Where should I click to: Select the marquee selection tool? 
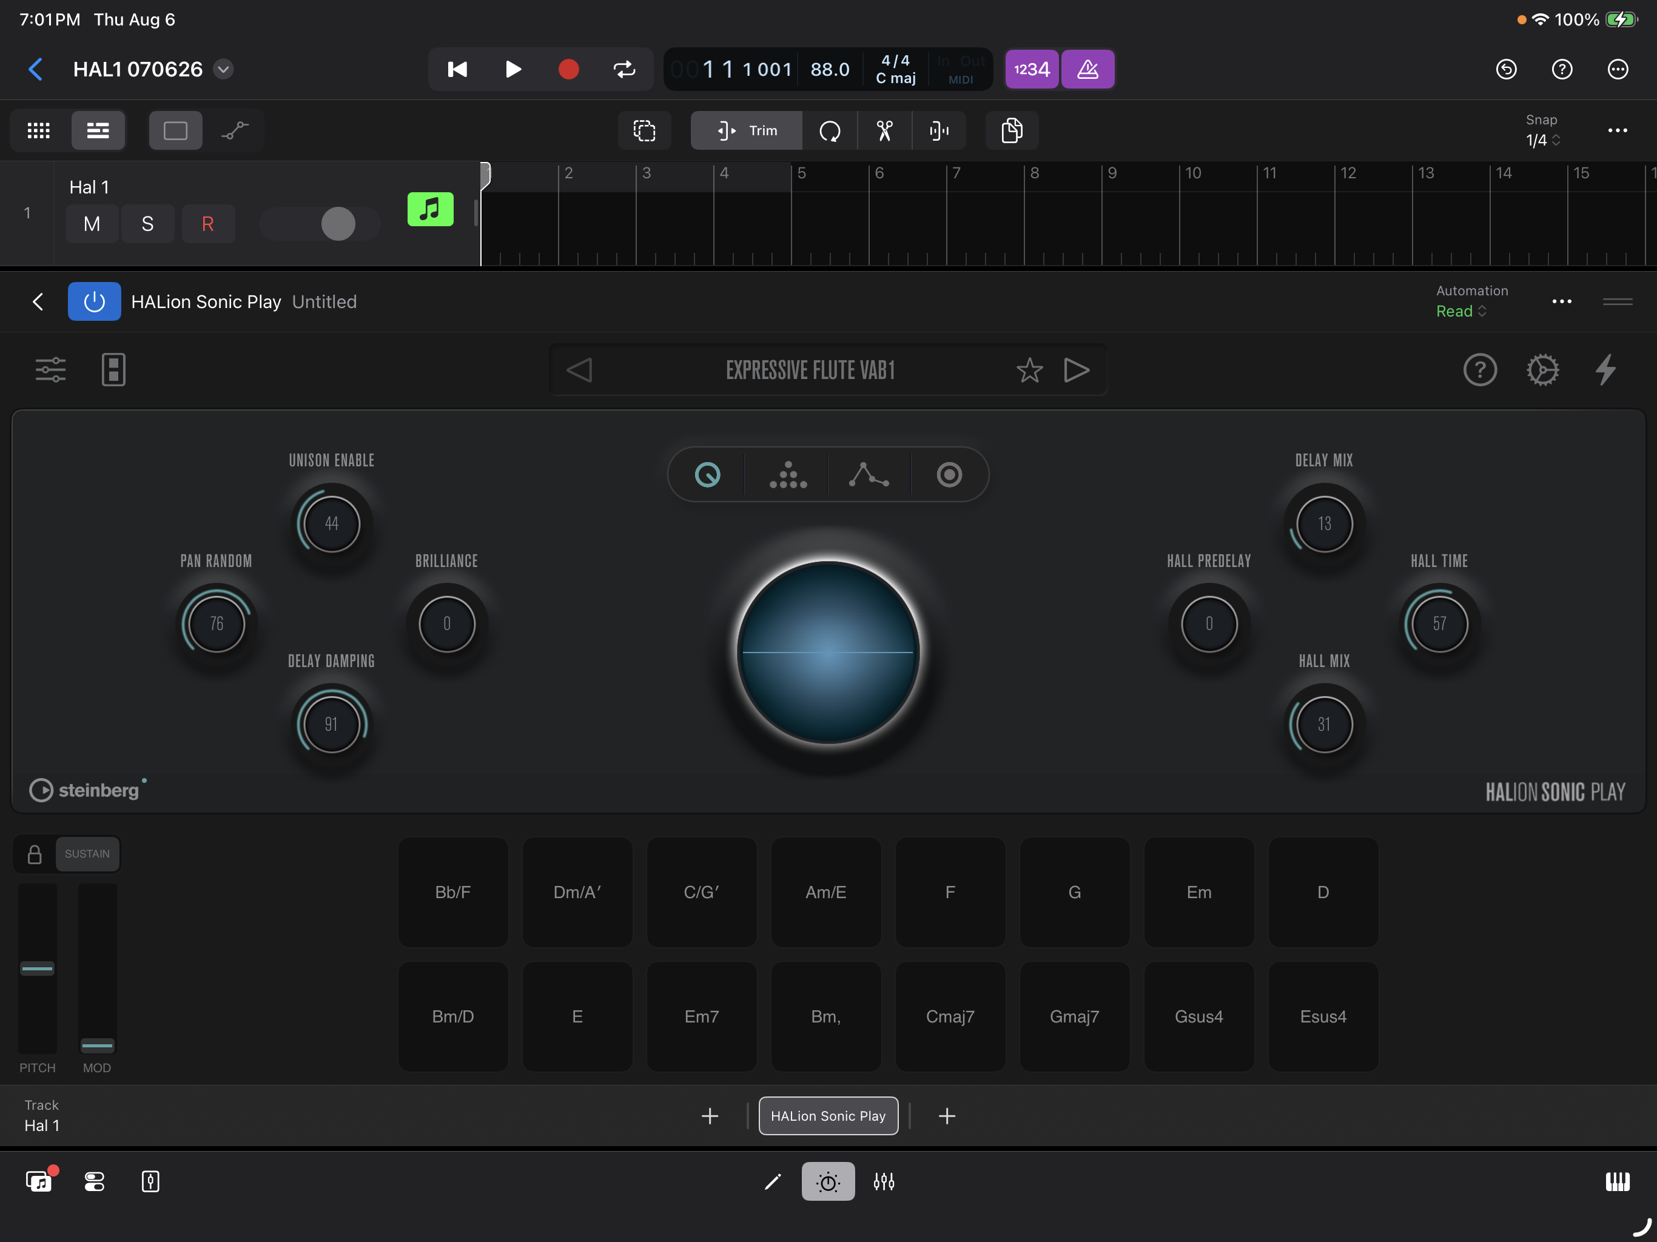(x=644, y=130)
